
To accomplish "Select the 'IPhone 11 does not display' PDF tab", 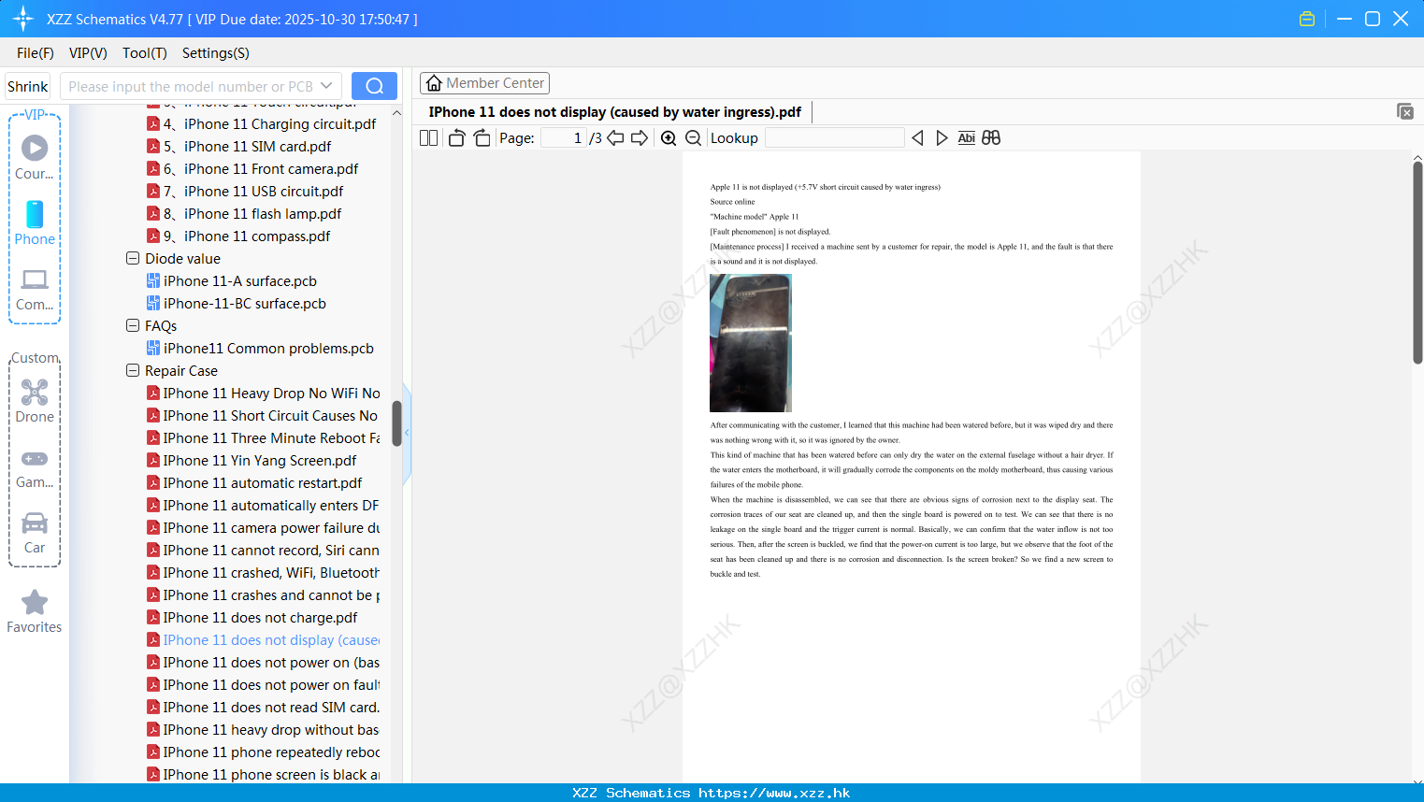I will (615, 112).
